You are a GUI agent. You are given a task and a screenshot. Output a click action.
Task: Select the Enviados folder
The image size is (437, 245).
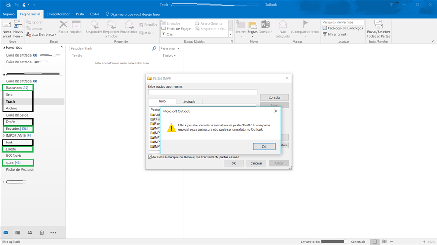[x=17, y=128]
